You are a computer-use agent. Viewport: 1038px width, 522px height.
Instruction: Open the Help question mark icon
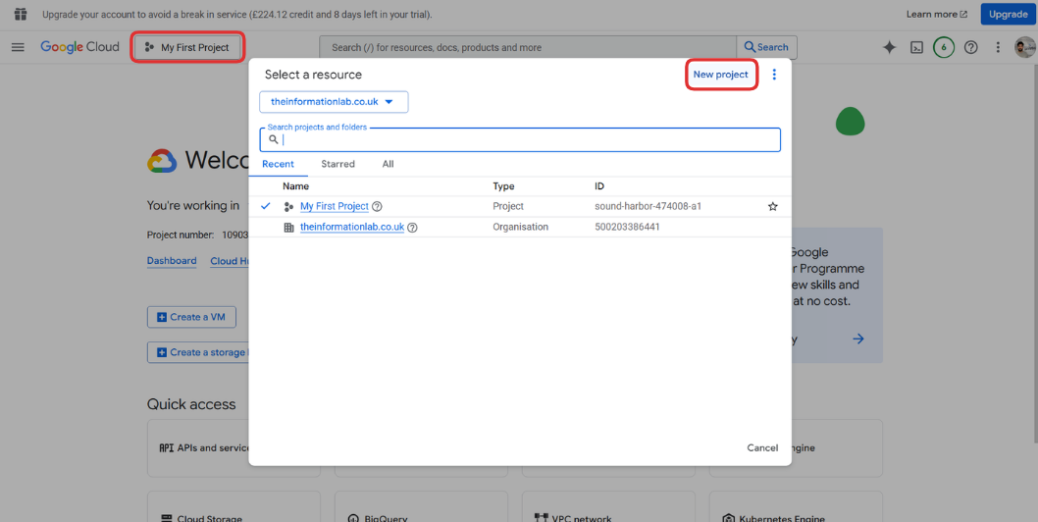point(970,48)
